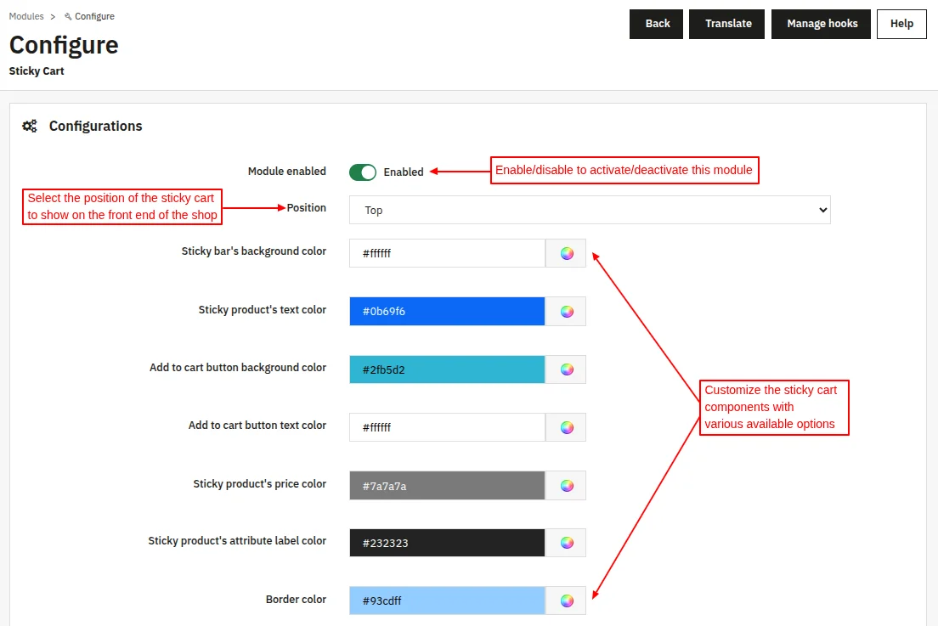The height and width of the screenshot is (626, 938).
Task: Click the Back button
Action: 656,24
